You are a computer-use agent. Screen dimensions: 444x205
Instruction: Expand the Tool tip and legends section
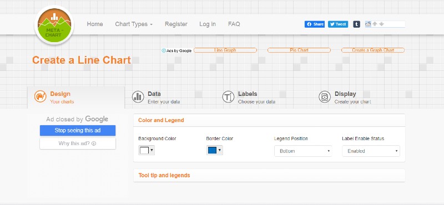(x=269, y=175)
